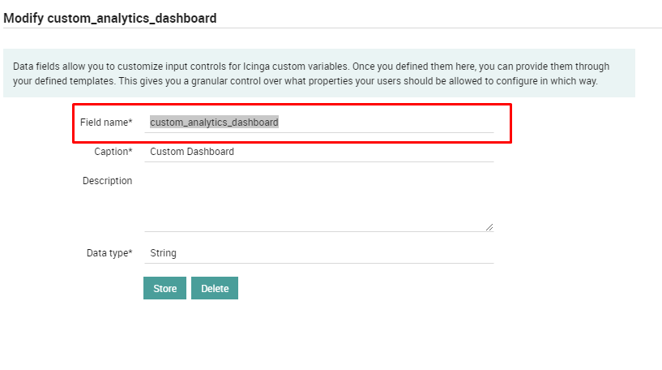Click the "Data type*" label

coord(107,253)
